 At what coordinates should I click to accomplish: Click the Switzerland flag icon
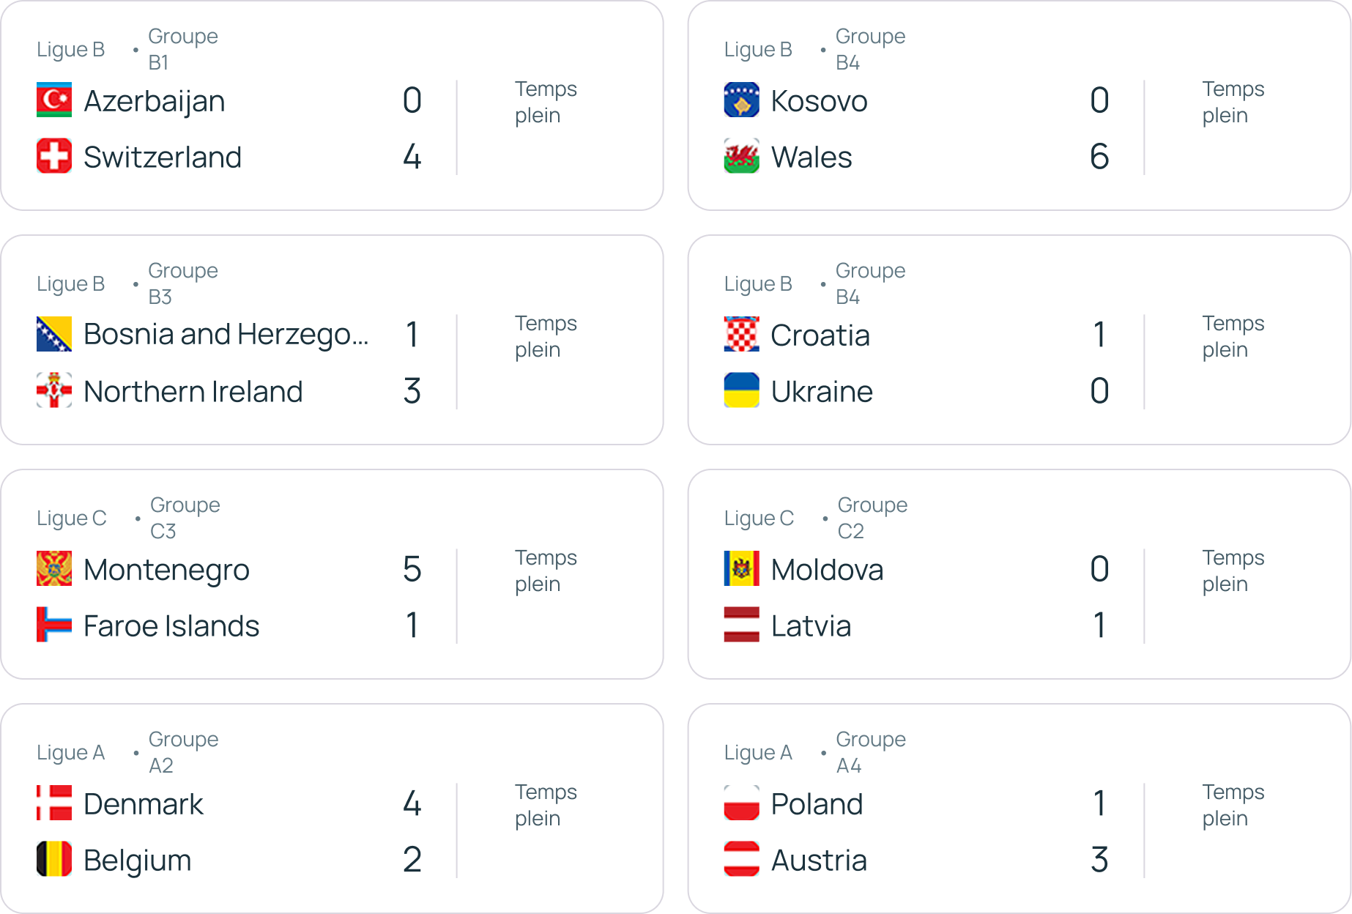tap(54, 156)
